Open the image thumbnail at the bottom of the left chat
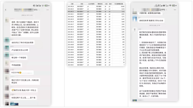Screen dimensions: 193x108 (14, 104)
